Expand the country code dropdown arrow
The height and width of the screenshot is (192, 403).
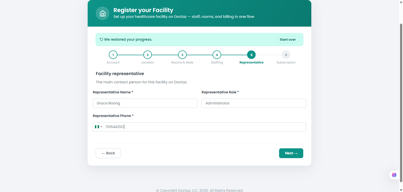[101, 127]
